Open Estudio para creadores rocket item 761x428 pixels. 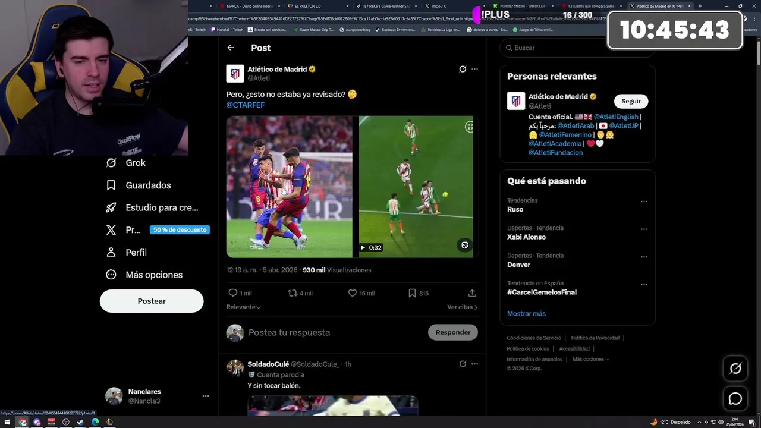[152, 207]
